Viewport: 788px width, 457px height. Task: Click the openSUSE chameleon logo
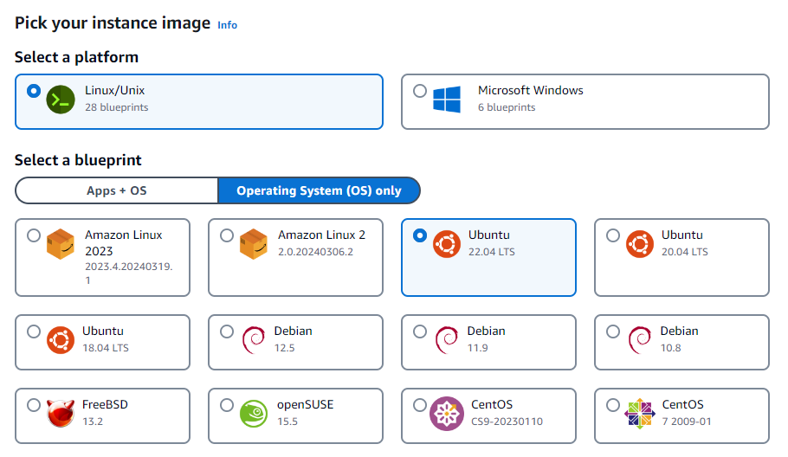(x=254, y=414)
